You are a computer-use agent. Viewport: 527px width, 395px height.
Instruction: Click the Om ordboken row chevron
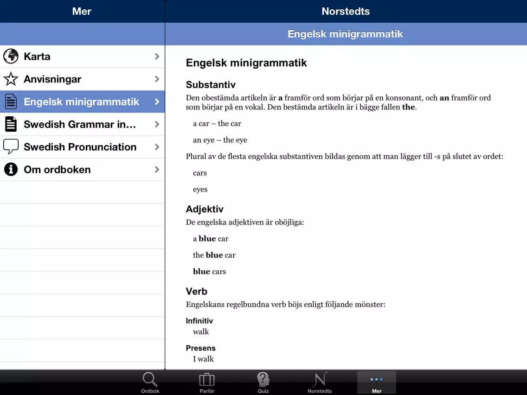point(157,169)
